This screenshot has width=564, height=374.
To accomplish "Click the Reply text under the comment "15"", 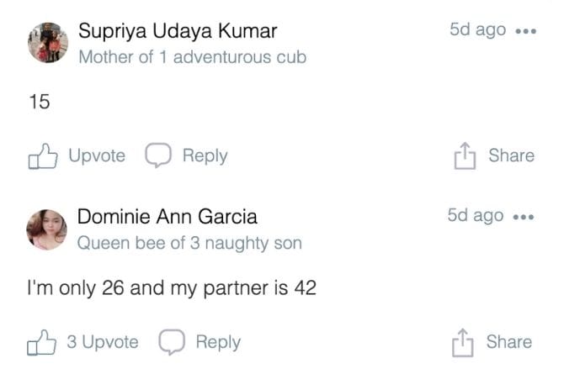I will [205, 155].
